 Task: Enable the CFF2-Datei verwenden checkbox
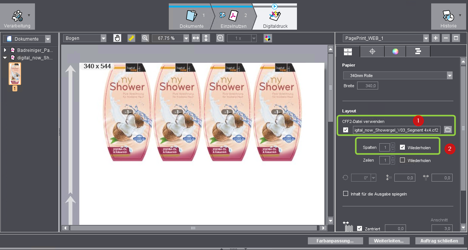tap(346, 129)
